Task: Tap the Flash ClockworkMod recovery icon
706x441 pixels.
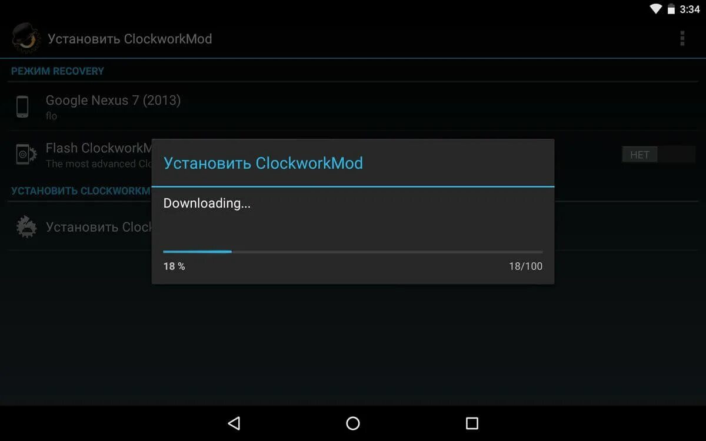Action: [26, 155]
